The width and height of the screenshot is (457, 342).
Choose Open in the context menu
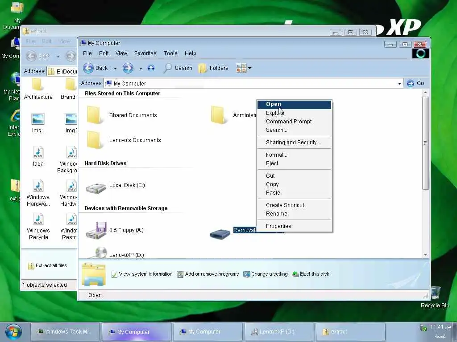coord(295,104)
